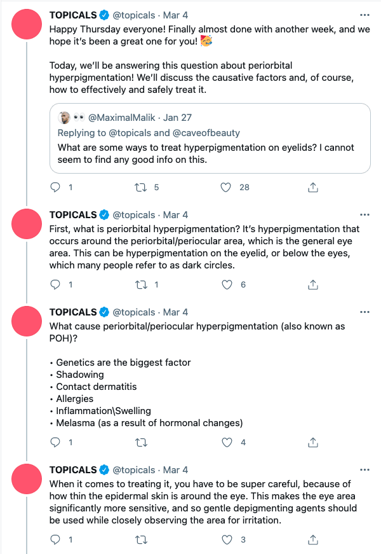This screenshot has width=381, height=554.
Task: Reply to the POH causes tweet
Action: pos(55,442)
